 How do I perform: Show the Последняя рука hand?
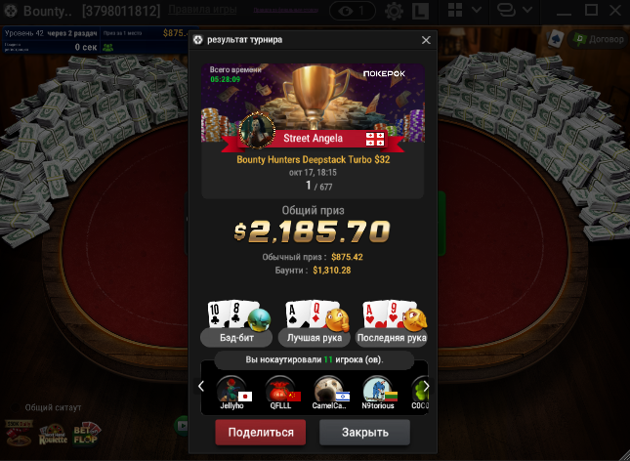pyautogui.click(x=392, y=338)
